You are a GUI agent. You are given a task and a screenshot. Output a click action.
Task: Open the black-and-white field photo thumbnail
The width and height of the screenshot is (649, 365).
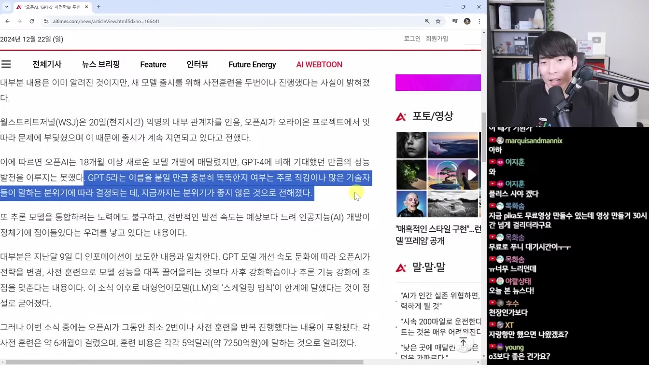(452, 204)
